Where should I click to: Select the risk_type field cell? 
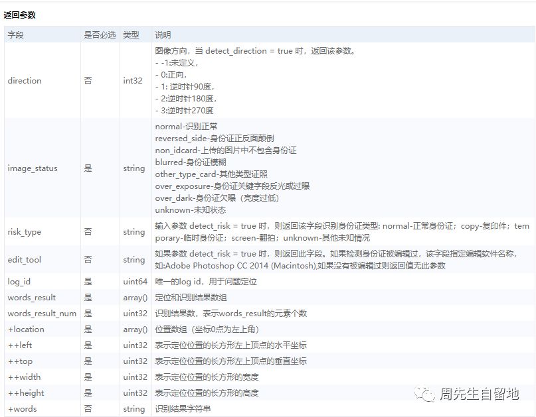(x=25, y=232)
